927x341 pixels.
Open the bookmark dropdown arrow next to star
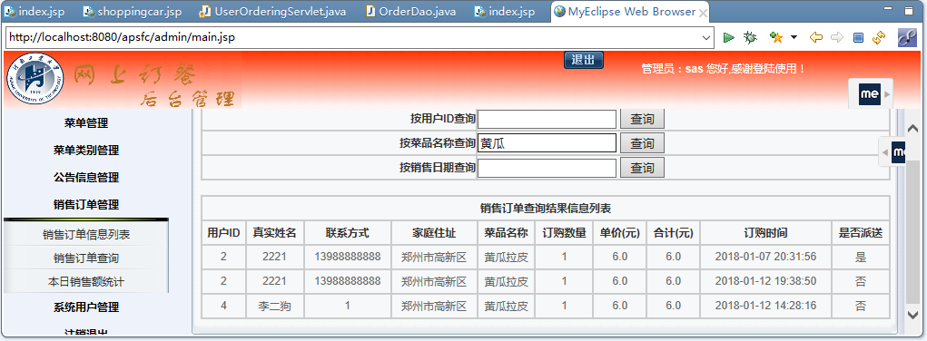[x=794, y=37]
